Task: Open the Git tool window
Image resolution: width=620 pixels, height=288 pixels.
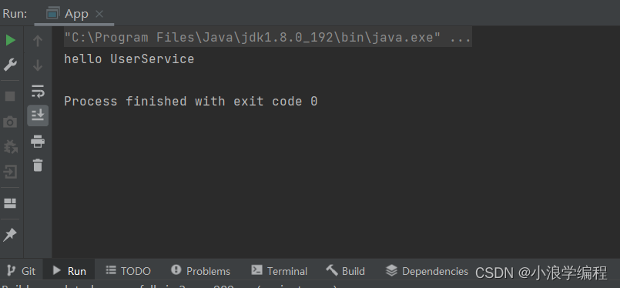Action: [x=22, y=271]
